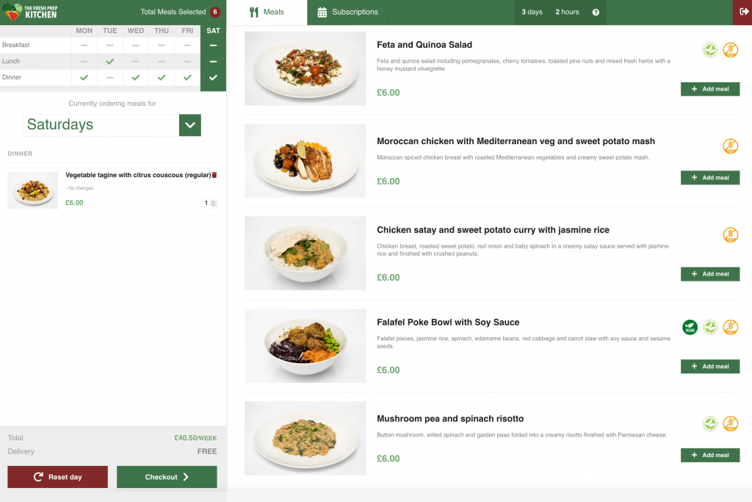Viewport: 752px width, 502px height.
Task: Click The Fresh Prep Kitchen logo
Action: (31, 12)
